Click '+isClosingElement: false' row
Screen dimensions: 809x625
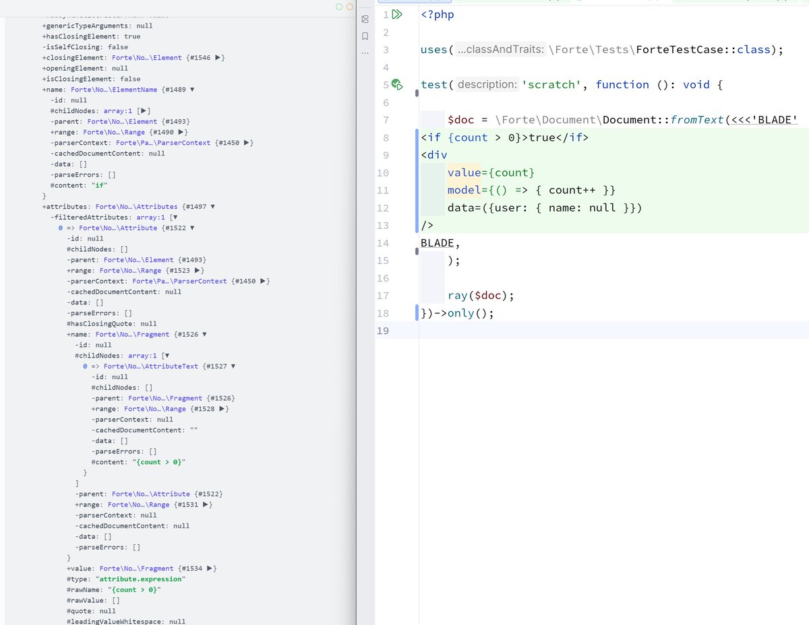pos(92,79)
